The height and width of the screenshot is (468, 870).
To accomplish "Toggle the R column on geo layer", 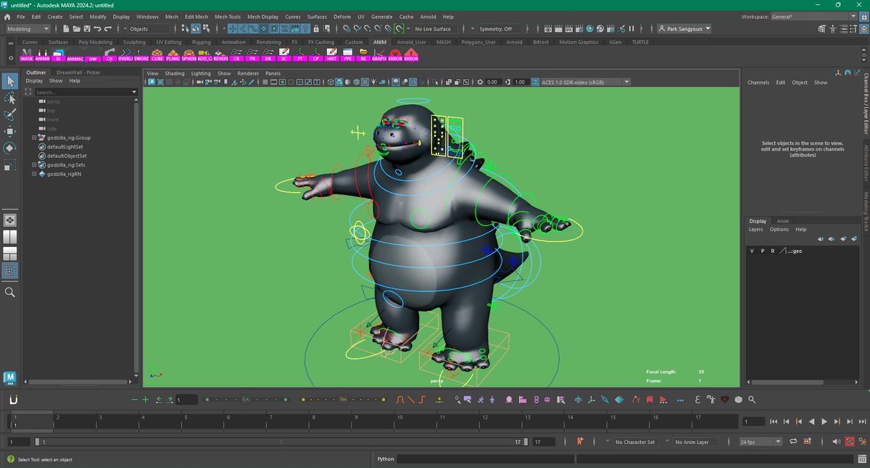I will (772, 251).
